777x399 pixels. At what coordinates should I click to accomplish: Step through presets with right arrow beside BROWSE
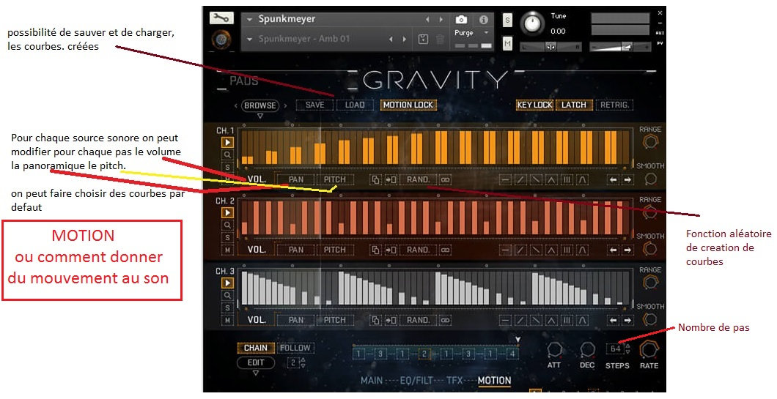coord(286,105)
